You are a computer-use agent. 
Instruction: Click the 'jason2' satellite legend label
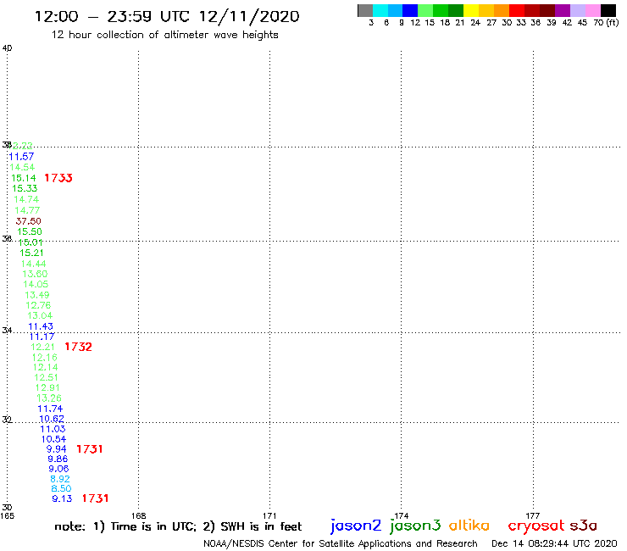pos(356,526)
